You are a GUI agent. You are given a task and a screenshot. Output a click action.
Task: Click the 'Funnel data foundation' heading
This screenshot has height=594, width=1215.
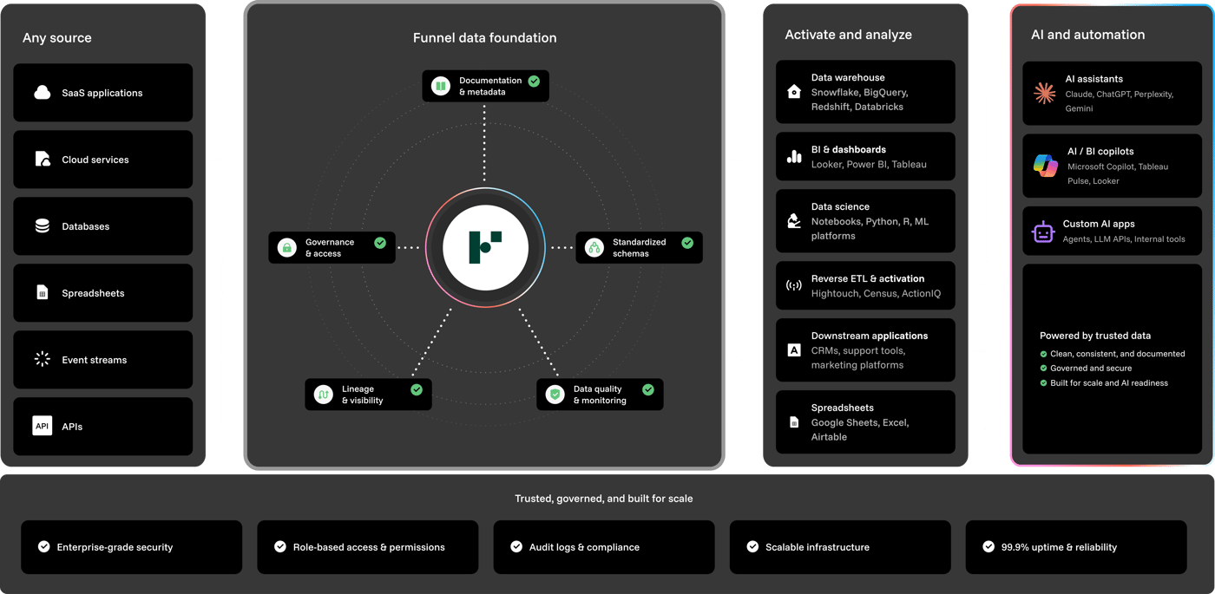(x=485, y=38)
